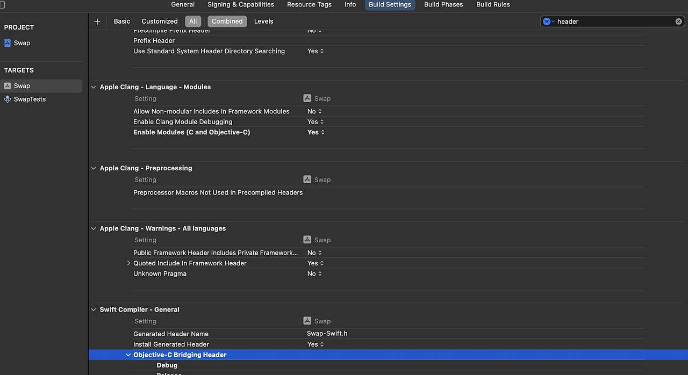Change Install Generated Header value
This screenshot has width=688, height=375.
coord(316,344)
